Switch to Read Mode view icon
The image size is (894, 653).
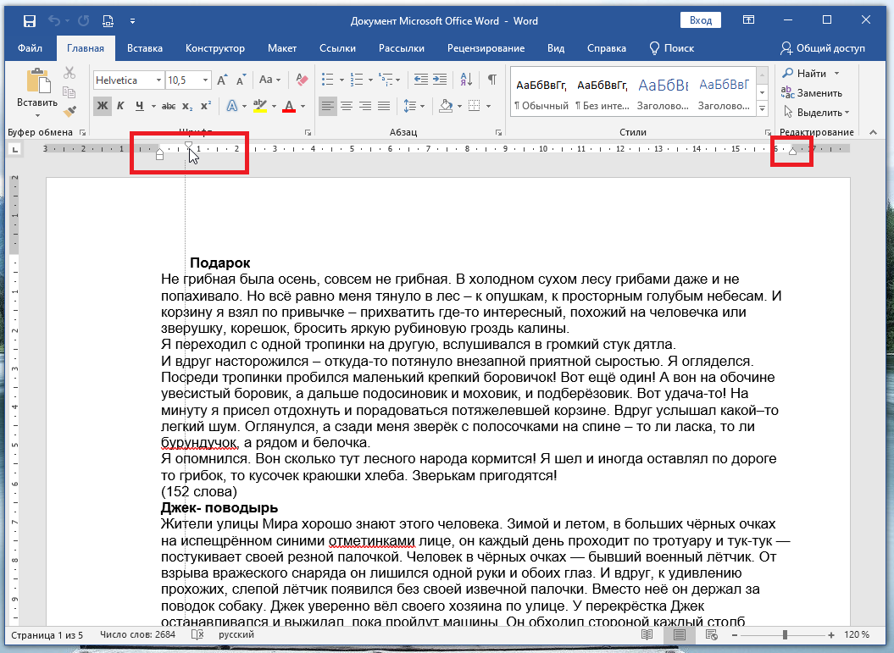(x=647, y=634)
